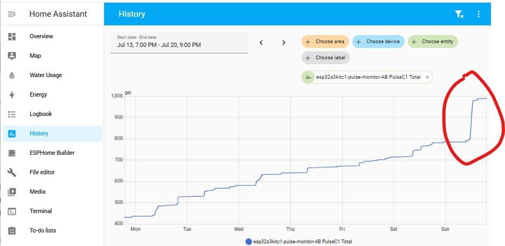Click the Water Usage droplet icon
The width and height of the screenshot is (505, 246).
[x=12, y=75]
